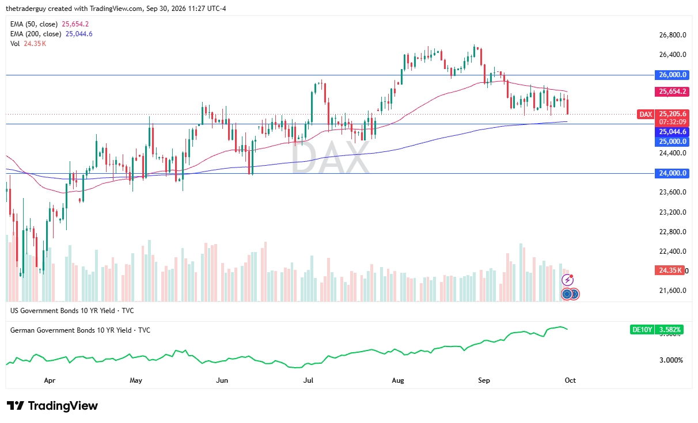Click the blue 25,044.6 EMA price label

coord(672,132)
